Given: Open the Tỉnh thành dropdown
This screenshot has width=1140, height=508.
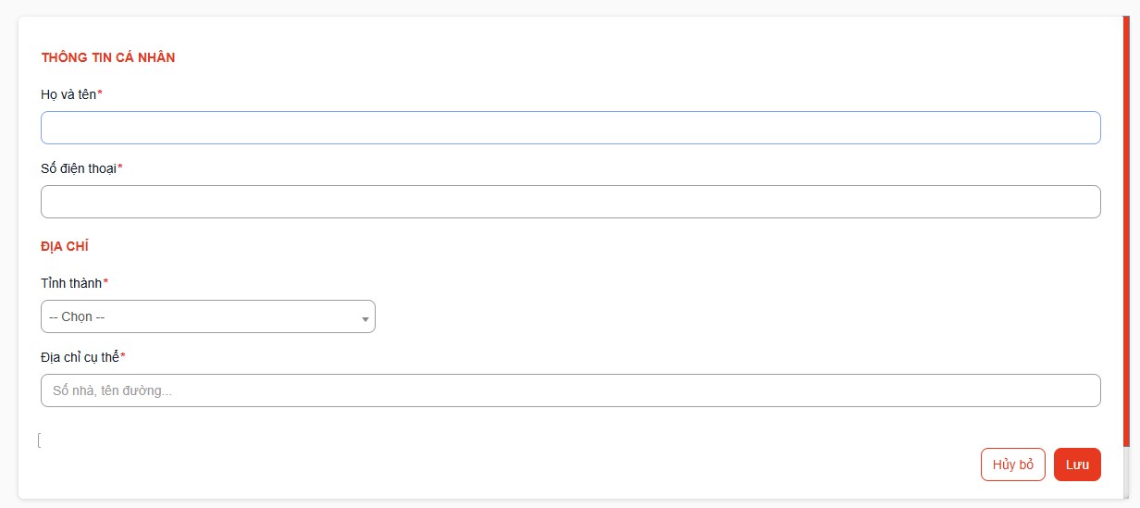Looking at the screenshot, I should coord(207,316).
